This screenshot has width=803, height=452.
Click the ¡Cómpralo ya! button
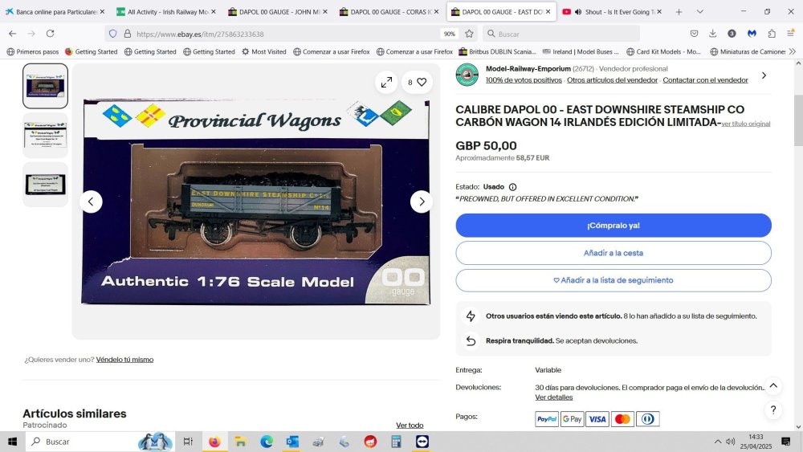[613, 226]
